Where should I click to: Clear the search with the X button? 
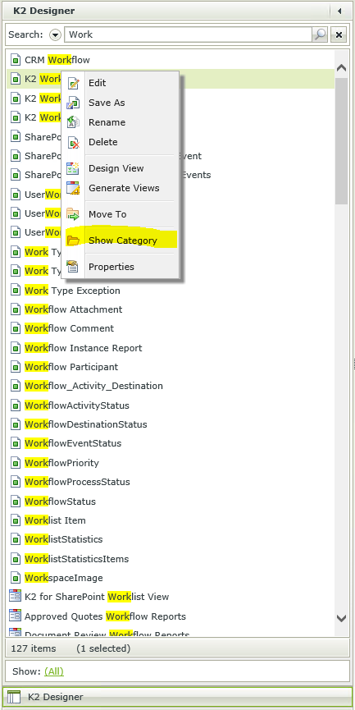tap(339, 34)
